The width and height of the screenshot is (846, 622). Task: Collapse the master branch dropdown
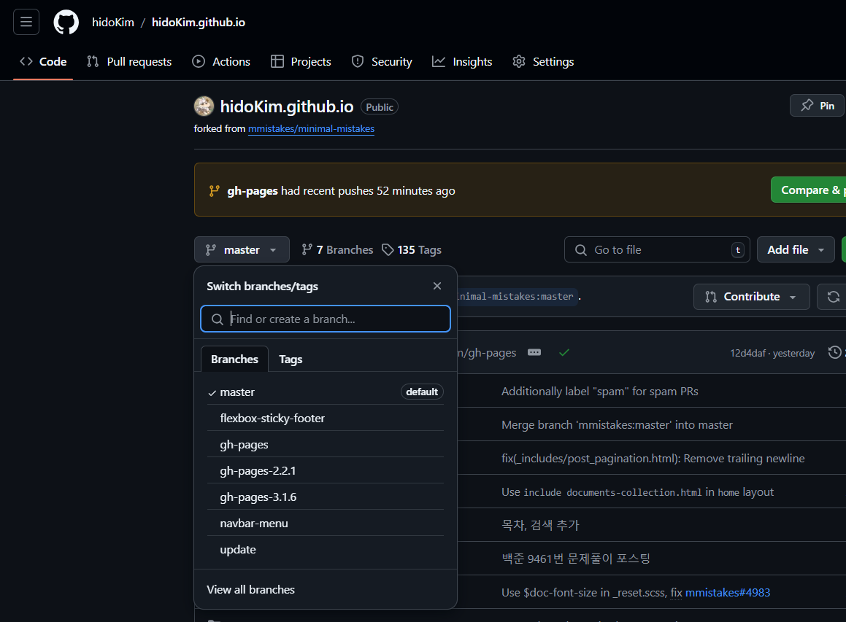pyautogui.click(x=242, y=249)
